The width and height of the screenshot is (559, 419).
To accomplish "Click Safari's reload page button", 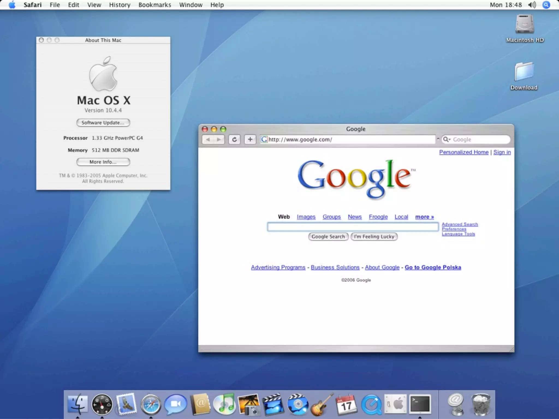I will click(x=234, y=139).
